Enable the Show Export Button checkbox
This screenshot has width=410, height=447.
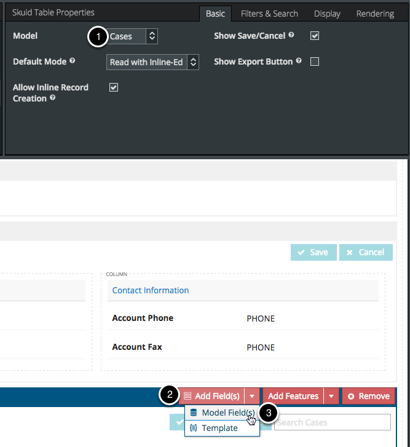(x=315, y=61)
